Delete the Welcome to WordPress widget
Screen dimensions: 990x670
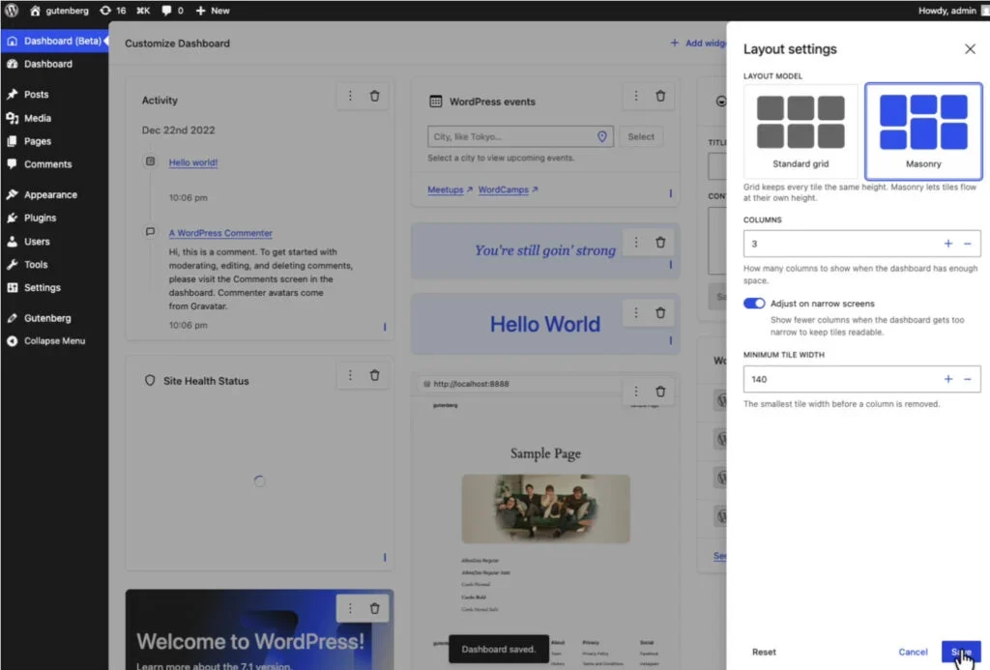[x=374, y=609]
